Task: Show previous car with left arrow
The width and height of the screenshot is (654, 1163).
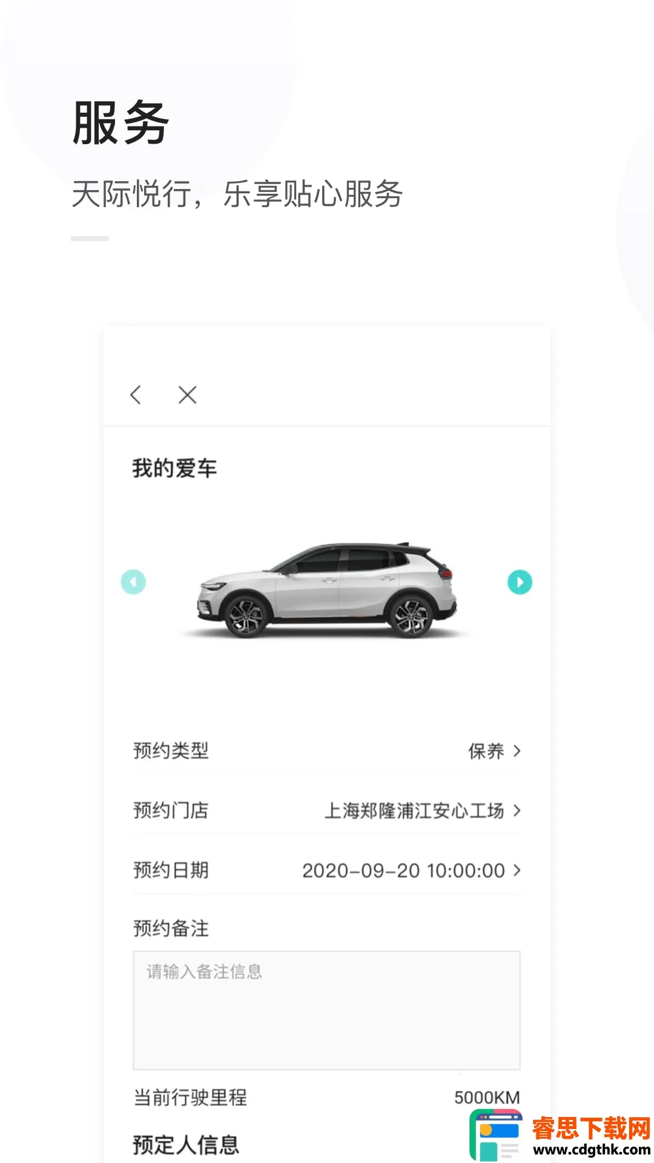Action: [x=133, y=582]
